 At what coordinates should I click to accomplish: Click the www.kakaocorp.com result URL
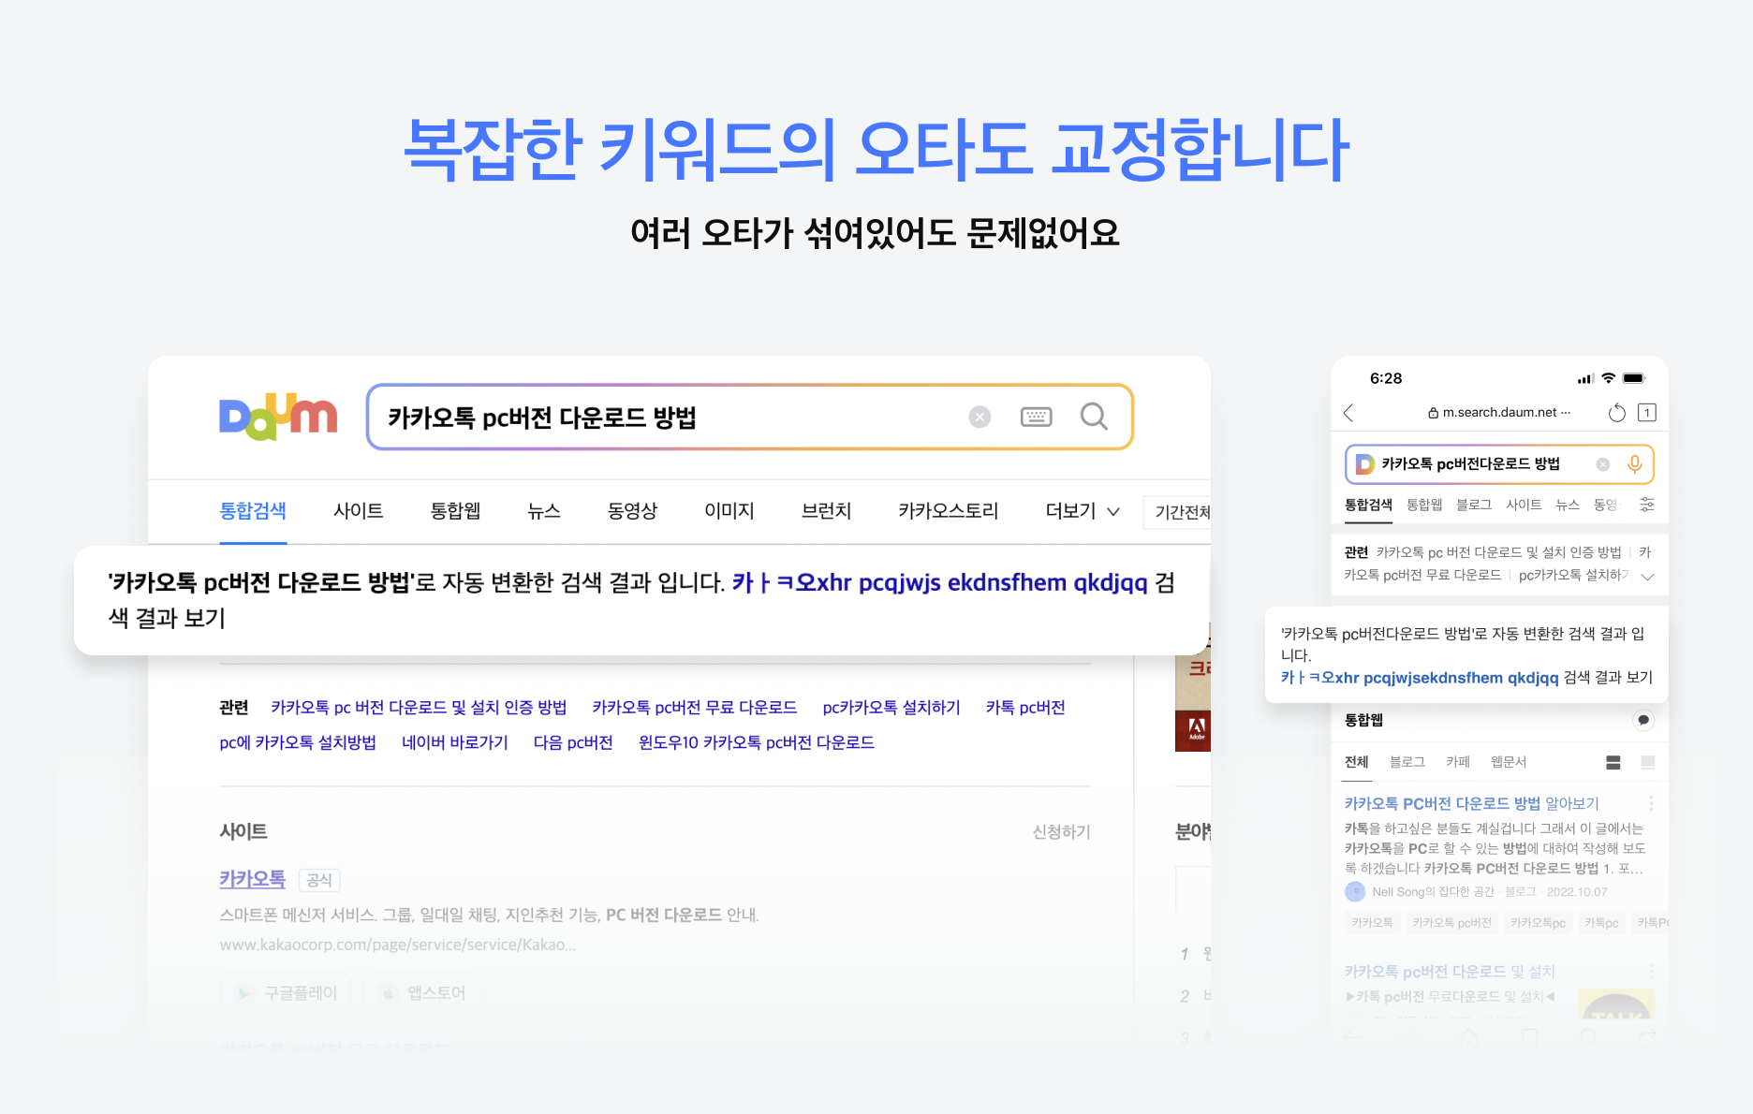point(397,945)
